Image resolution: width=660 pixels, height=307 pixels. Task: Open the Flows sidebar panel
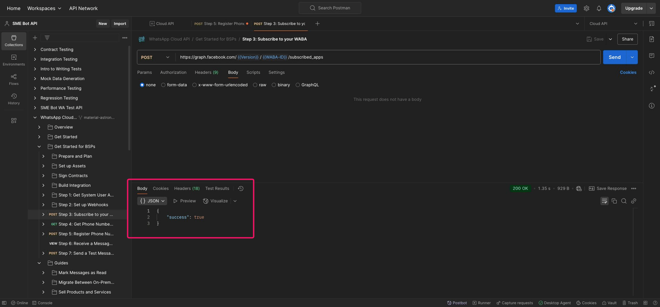tap(14, 80)
